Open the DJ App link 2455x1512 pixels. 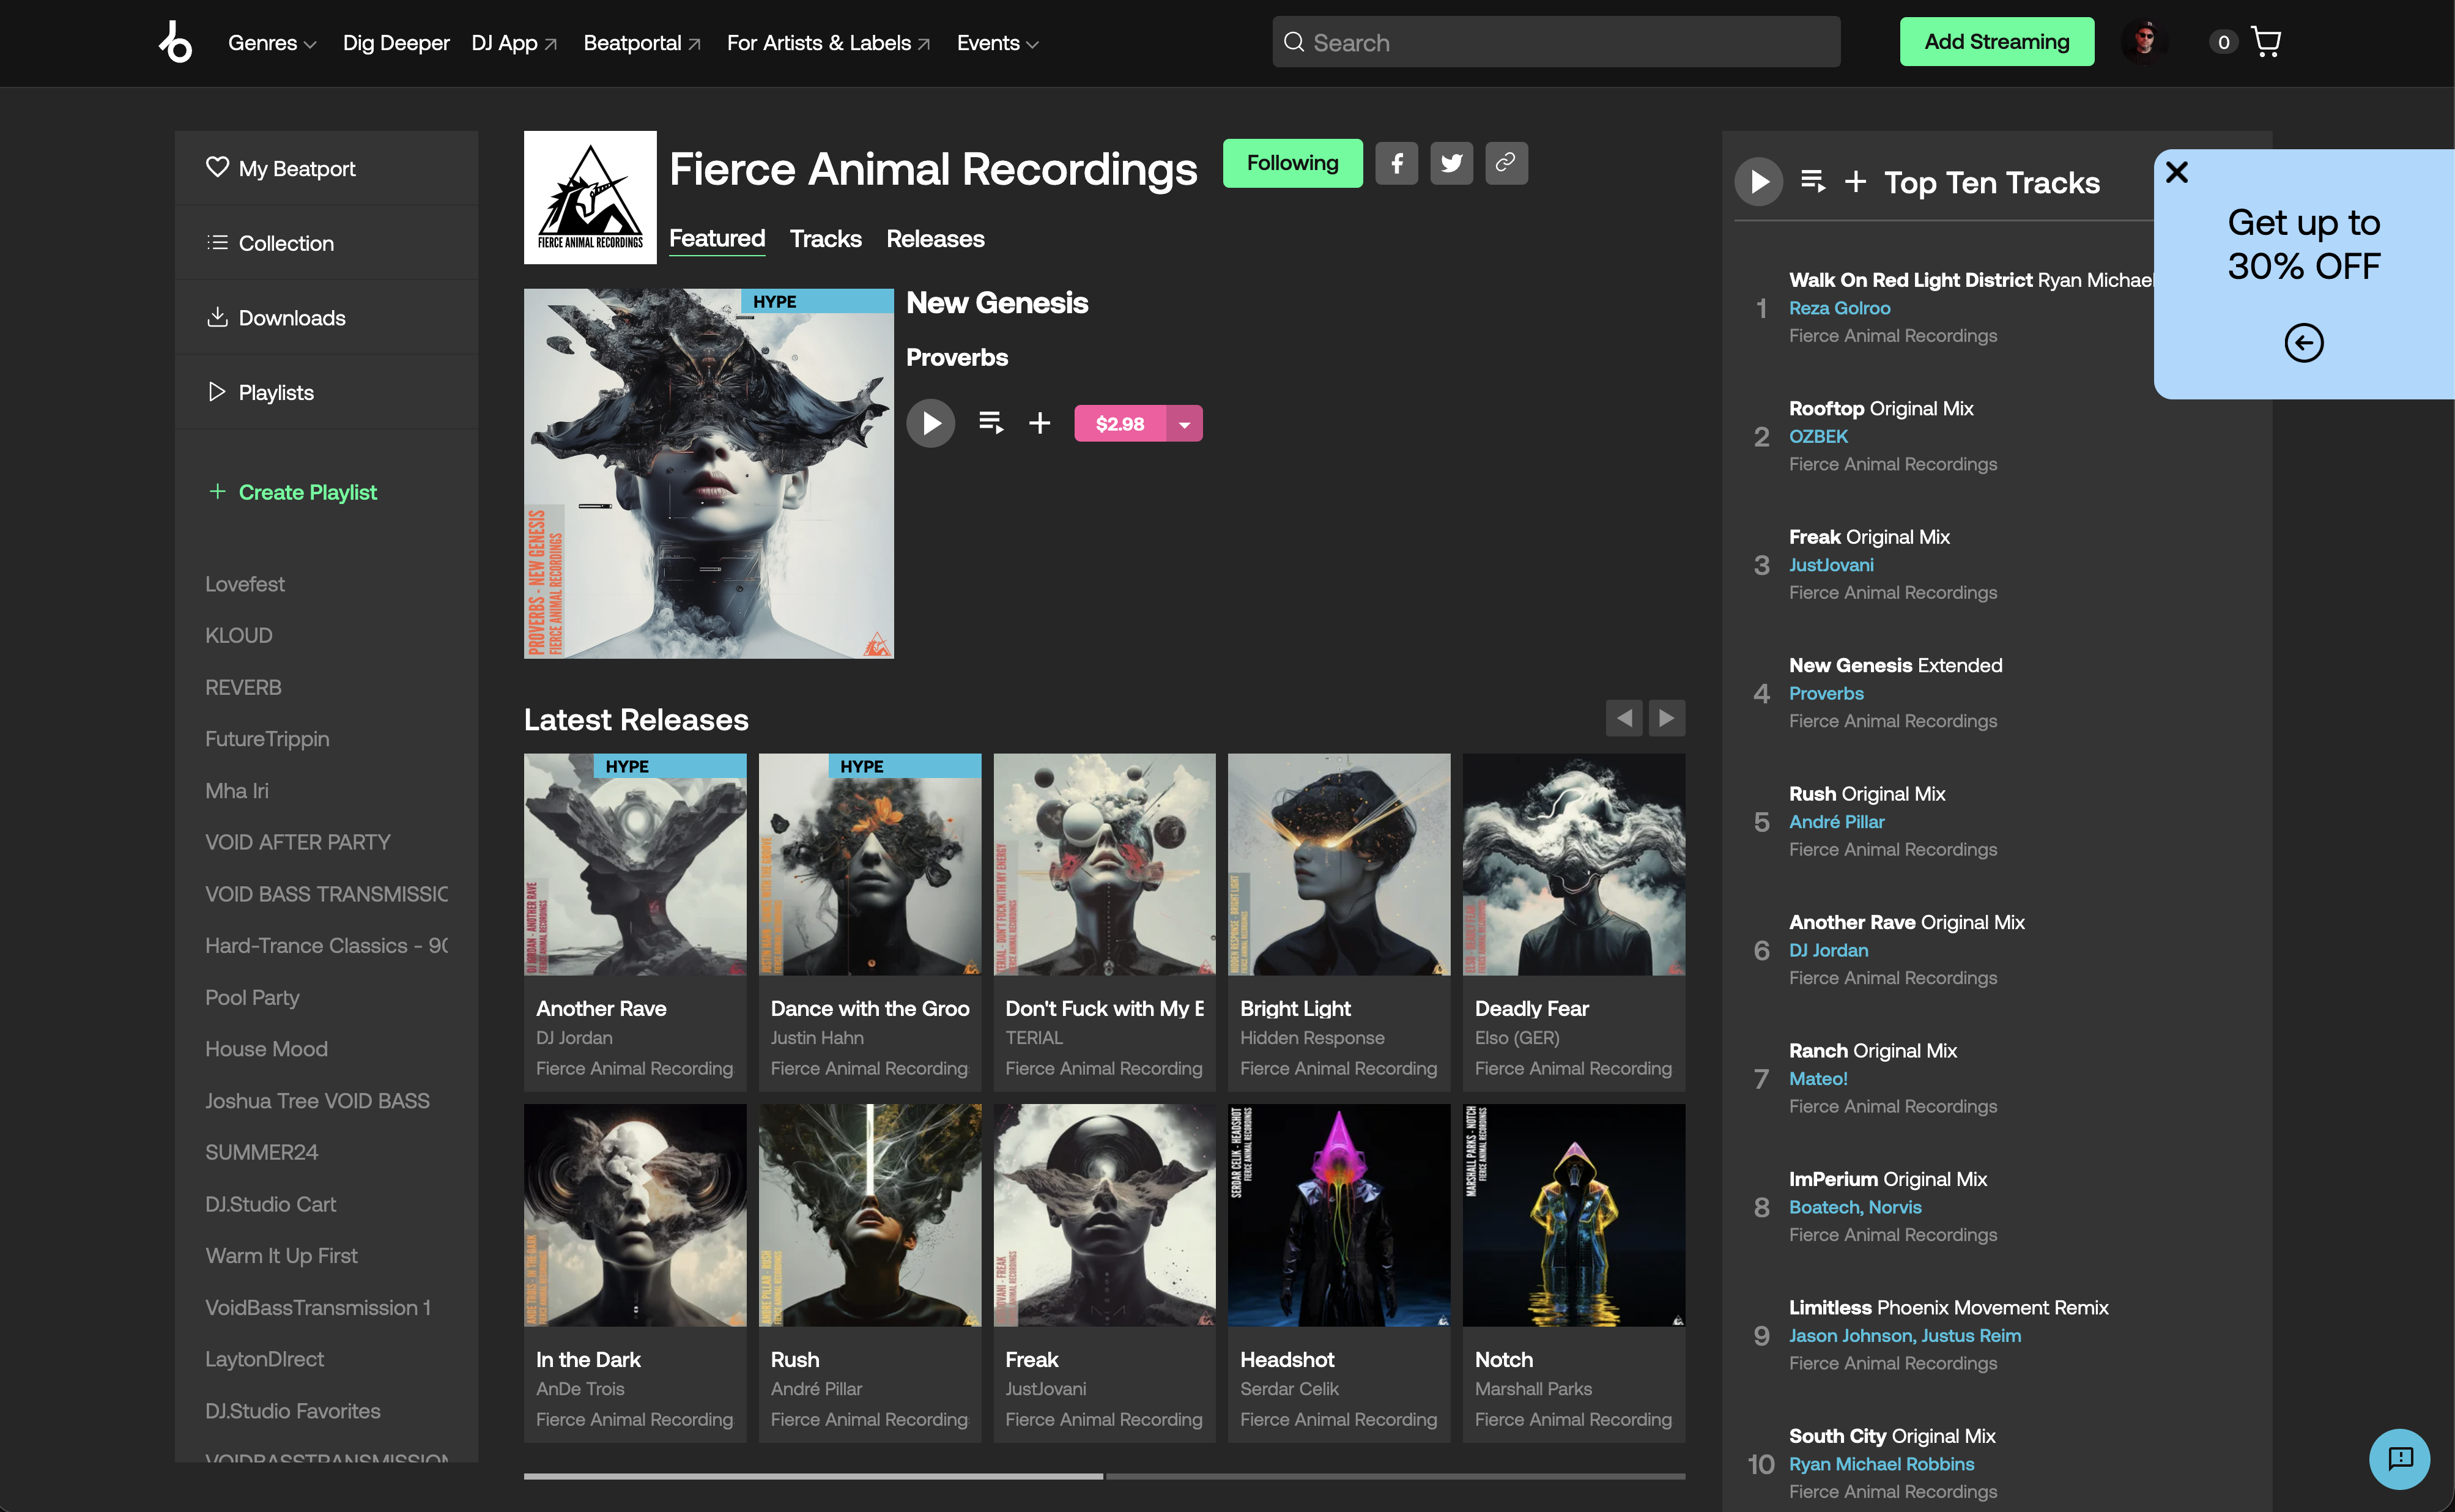coord(514,43)
